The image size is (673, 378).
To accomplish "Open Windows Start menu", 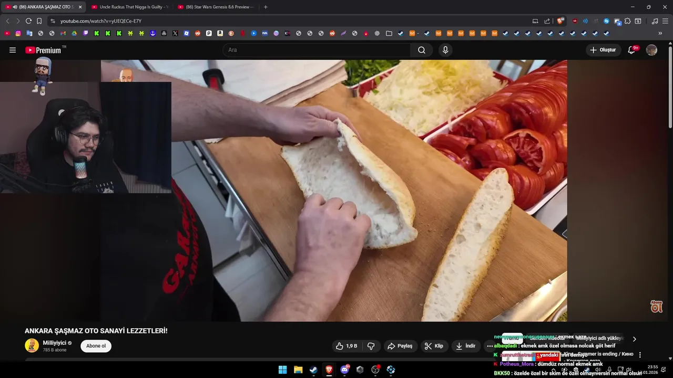I will point(283,370).
